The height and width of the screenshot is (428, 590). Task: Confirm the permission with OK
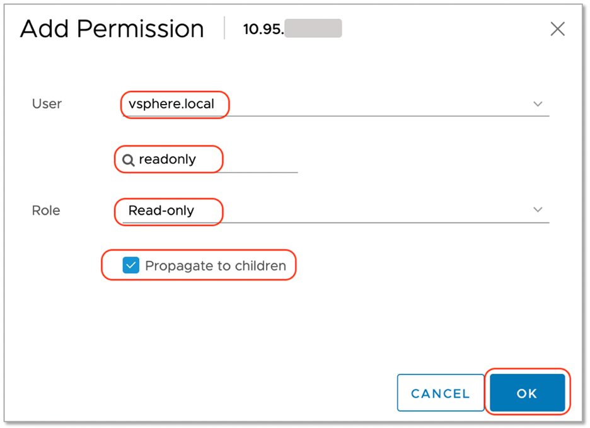point(526,393)
